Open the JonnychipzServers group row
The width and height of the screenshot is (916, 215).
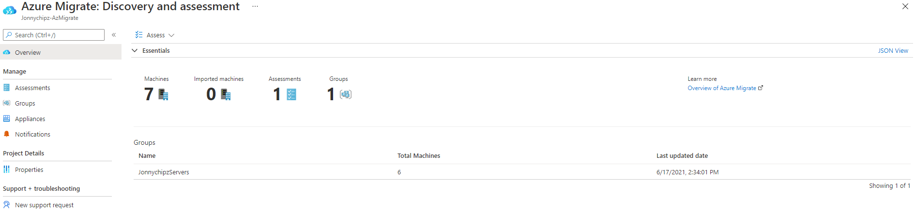coord(164,172)
